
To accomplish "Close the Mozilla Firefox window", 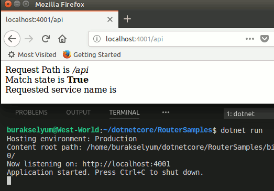I will (8, 4).
